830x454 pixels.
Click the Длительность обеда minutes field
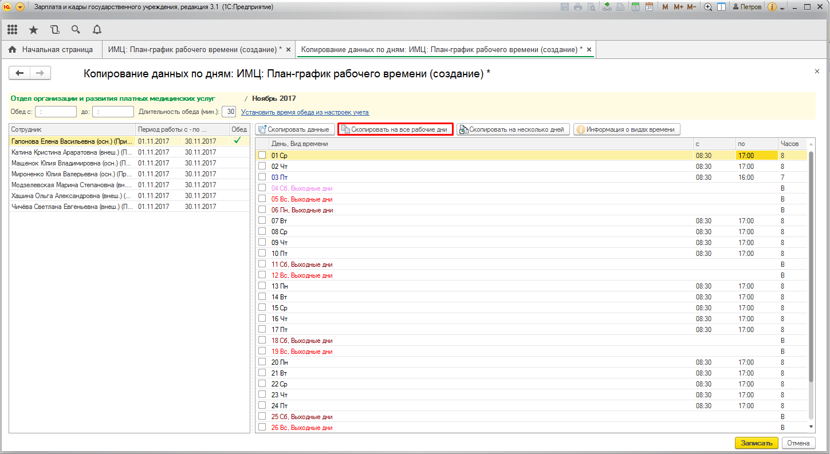229,112
